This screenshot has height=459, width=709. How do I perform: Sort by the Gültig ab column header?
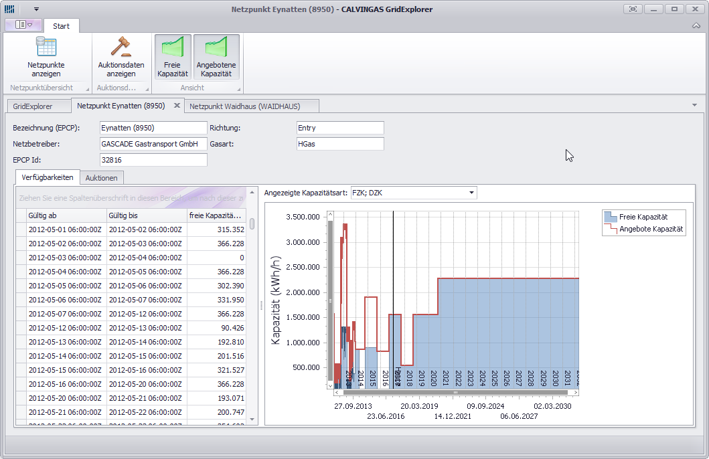[x=65, y=215]
